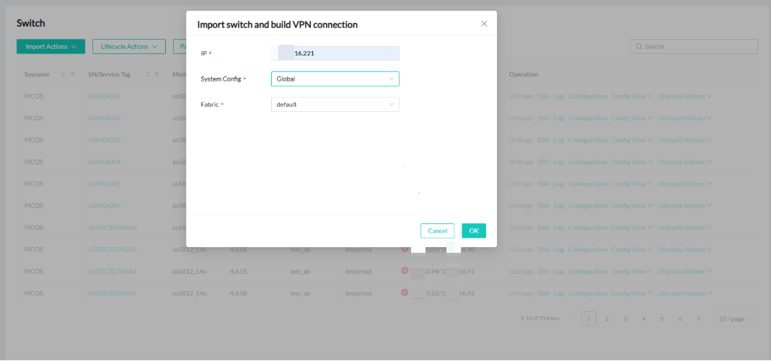
Task: Click the filter icon beside Sysname column
Action: (72, 74)
